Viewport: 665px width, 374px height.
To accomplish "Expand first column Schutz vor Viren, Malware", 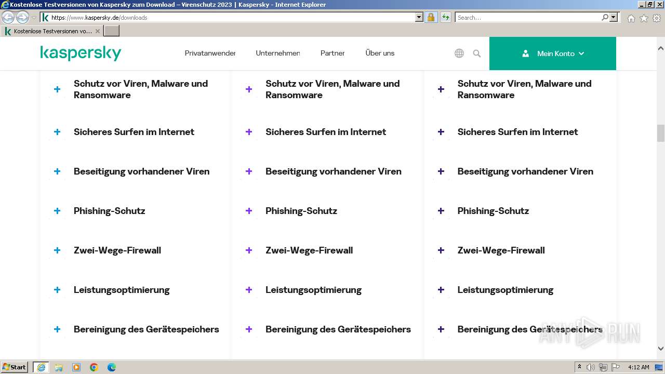I will 57,89.
